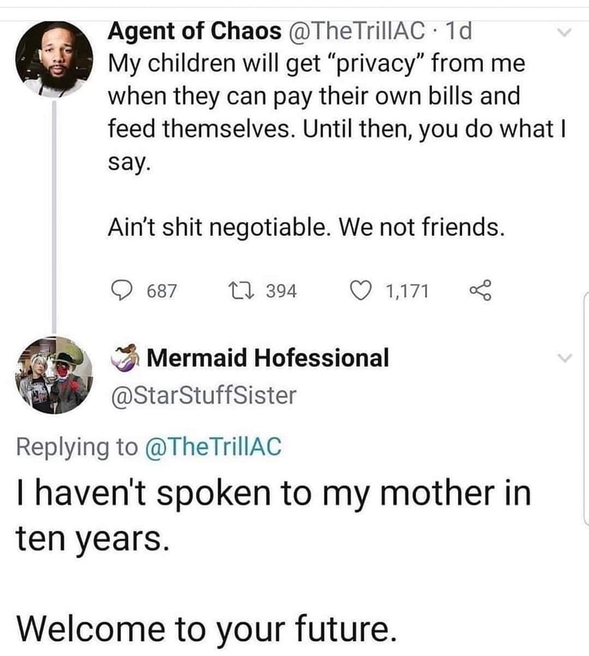The image size is (589, 656).
Task: Open the @TheTrillAC handle in tweet header
Action: tap(359, 31)
